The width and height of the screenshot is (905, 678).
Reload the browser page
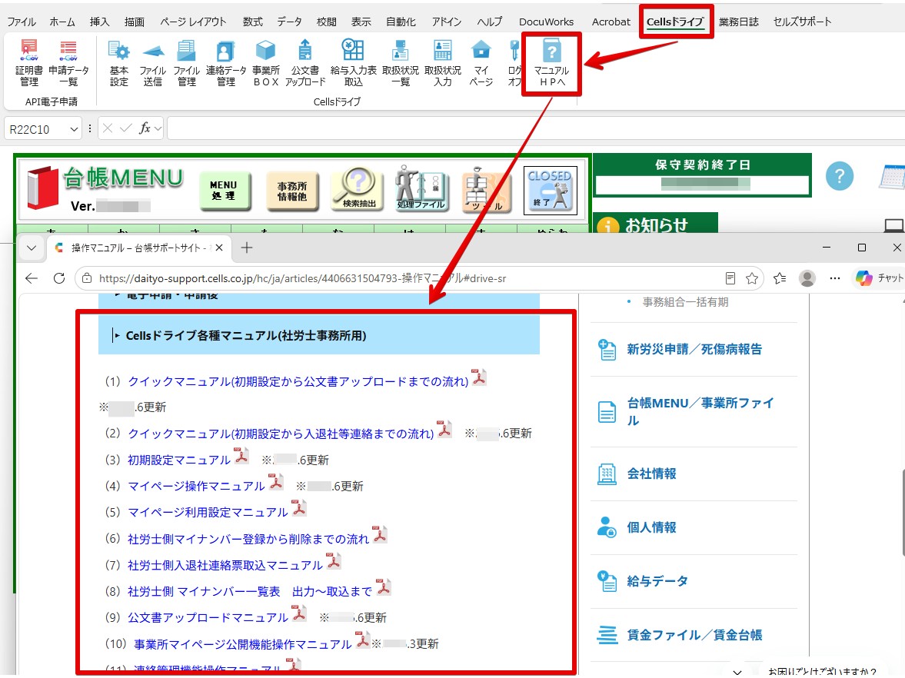pyautogui.click(x=59, y=279)
